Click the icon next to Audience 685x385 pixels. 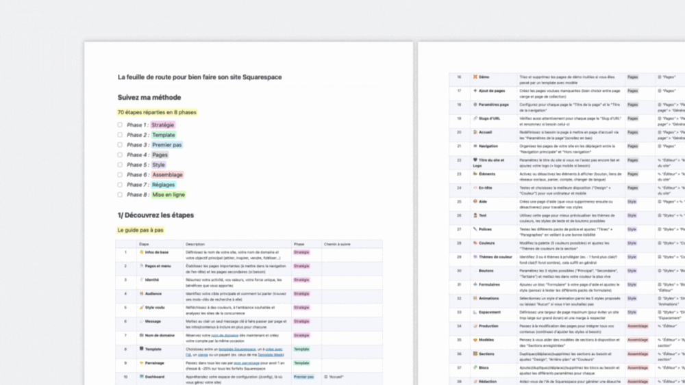click(x=142, y=293)
